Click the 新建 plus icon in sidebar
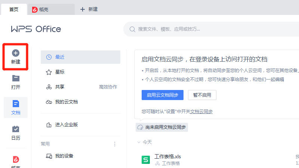Image resolution: width=299 pixels, height=168 pixels. [15, 53]
